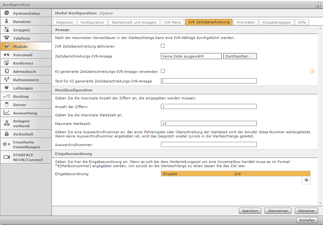This screenshot has height=225, width=323.
Task: Open STARFACE NEON/Connect via its camera icon
Action: (x=7, y=157)
